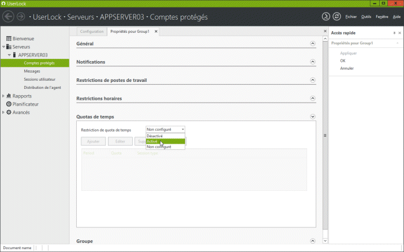Click the Editer button
Screen dimensions: 404x252
tap(120, 141)
